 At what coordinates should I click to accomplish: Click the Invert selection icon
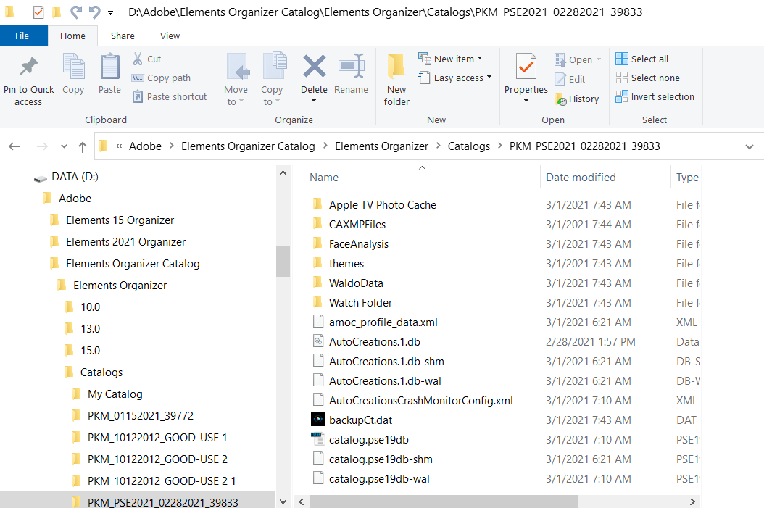622,96
